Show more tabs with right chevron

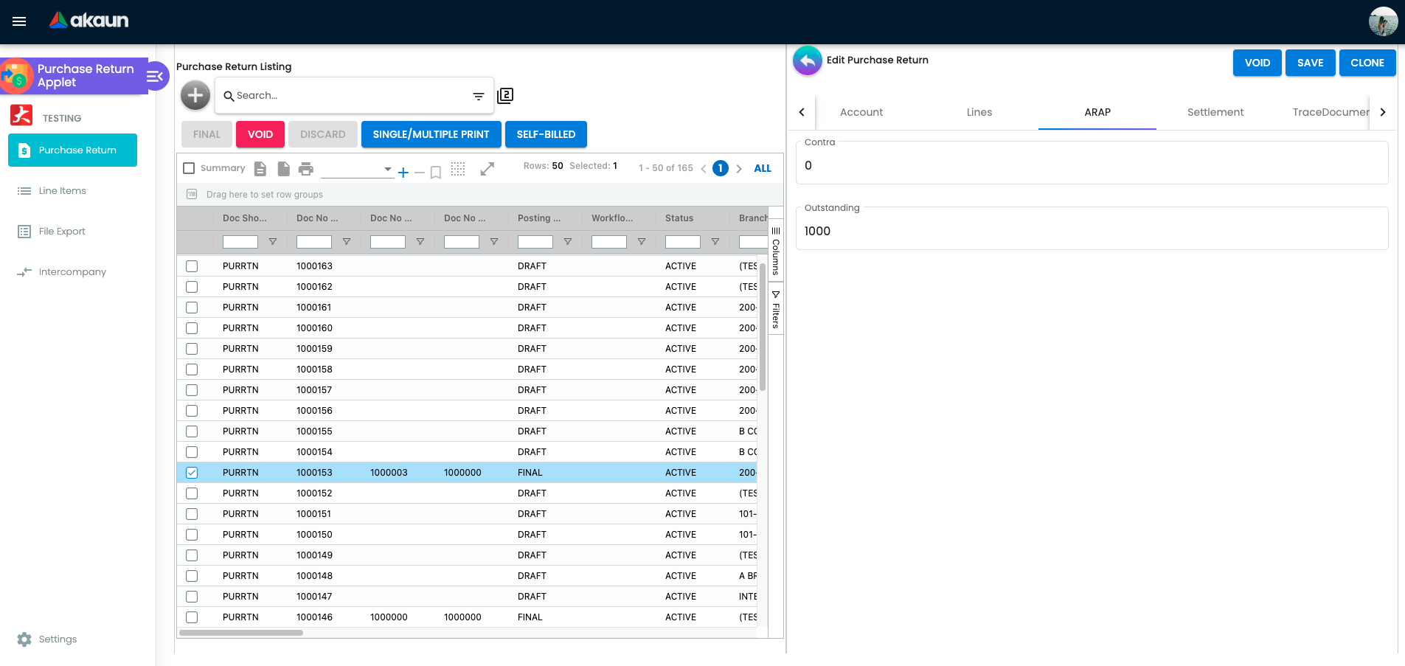point(1383,112)
